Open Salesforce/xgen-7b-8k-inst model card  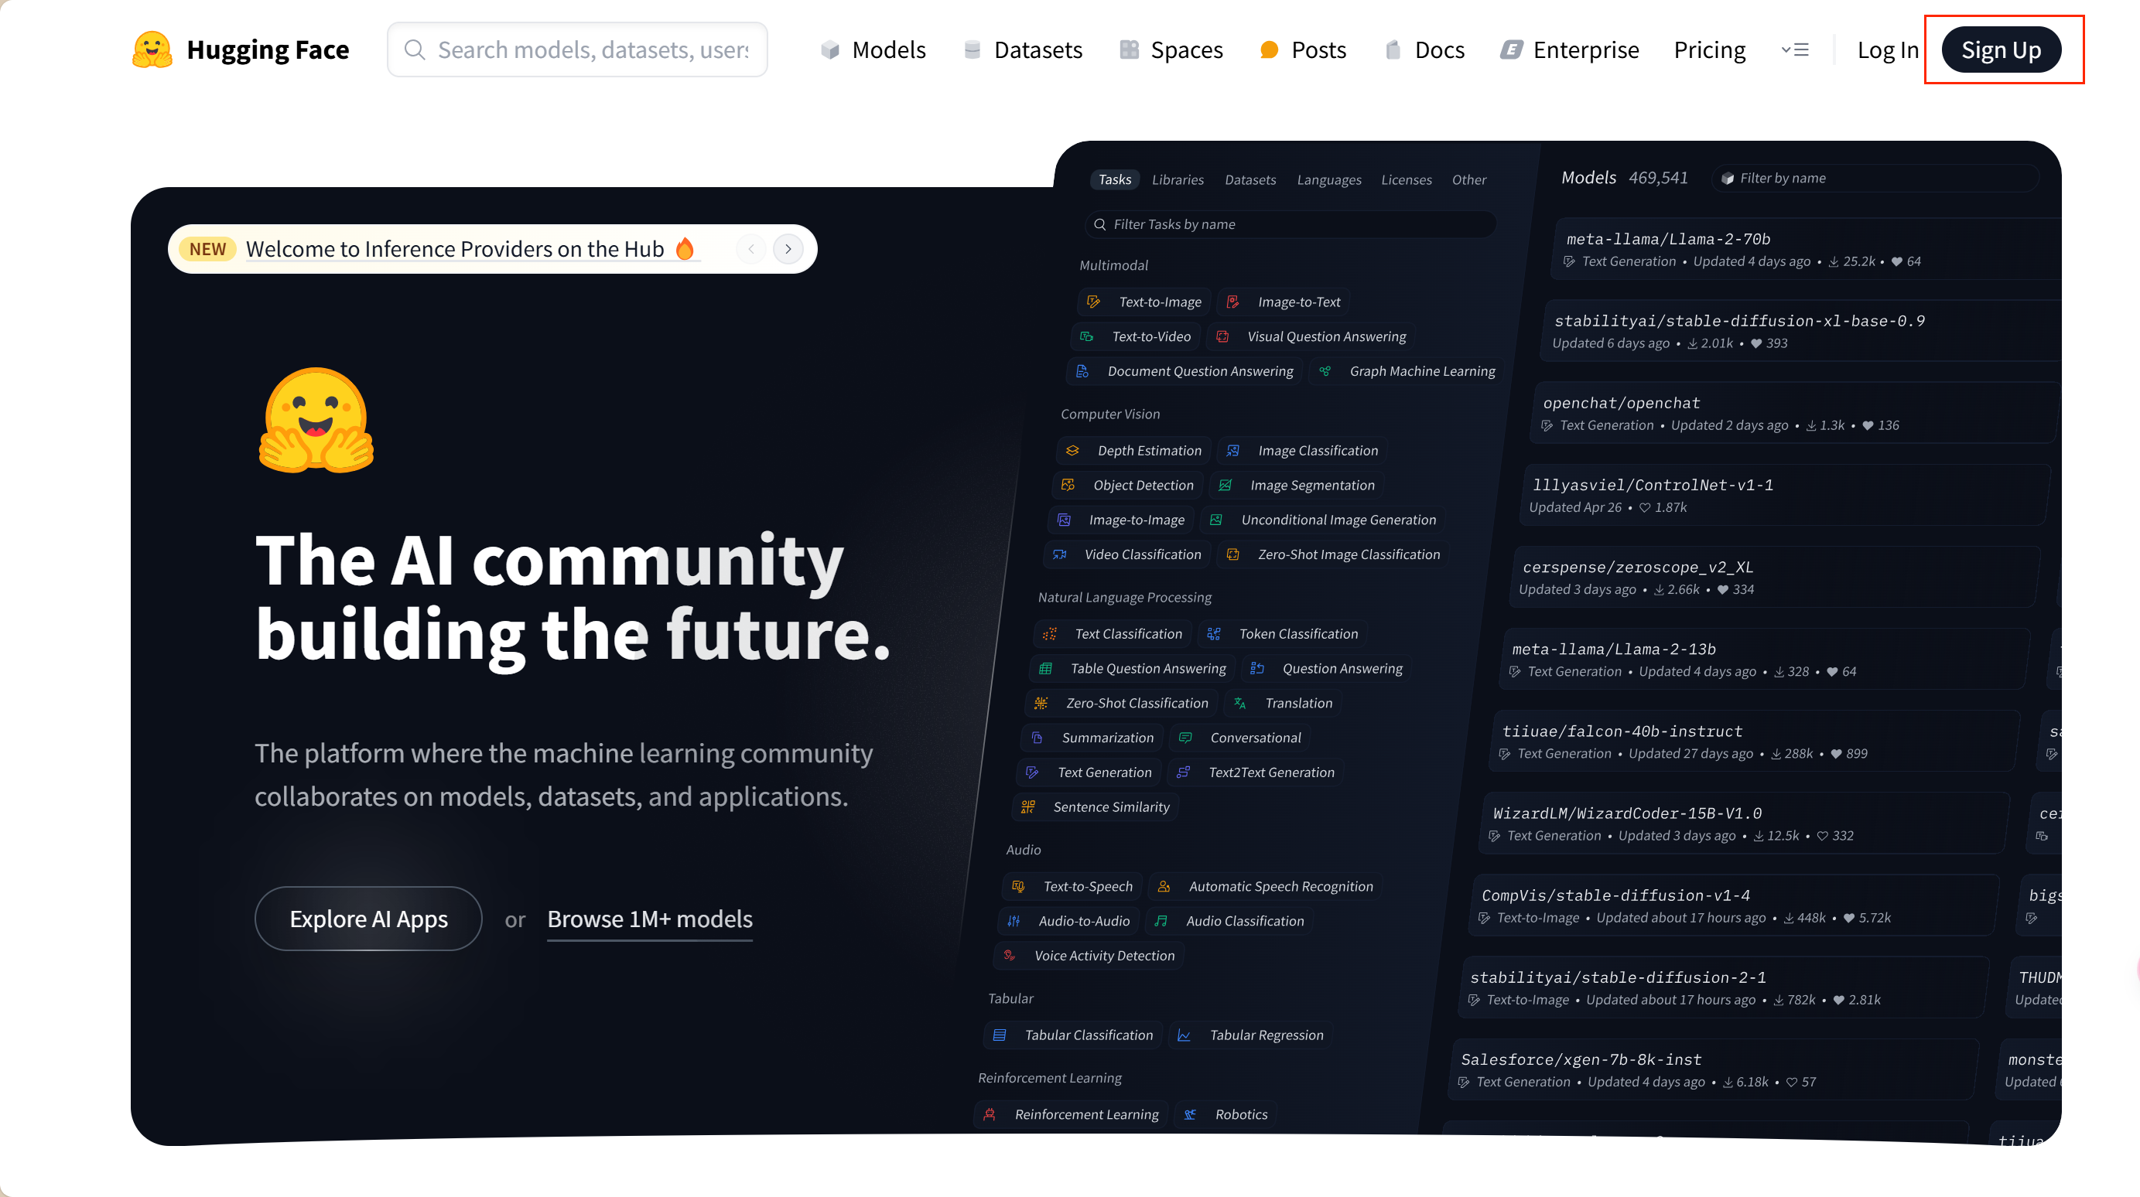click(1712, 1070)
